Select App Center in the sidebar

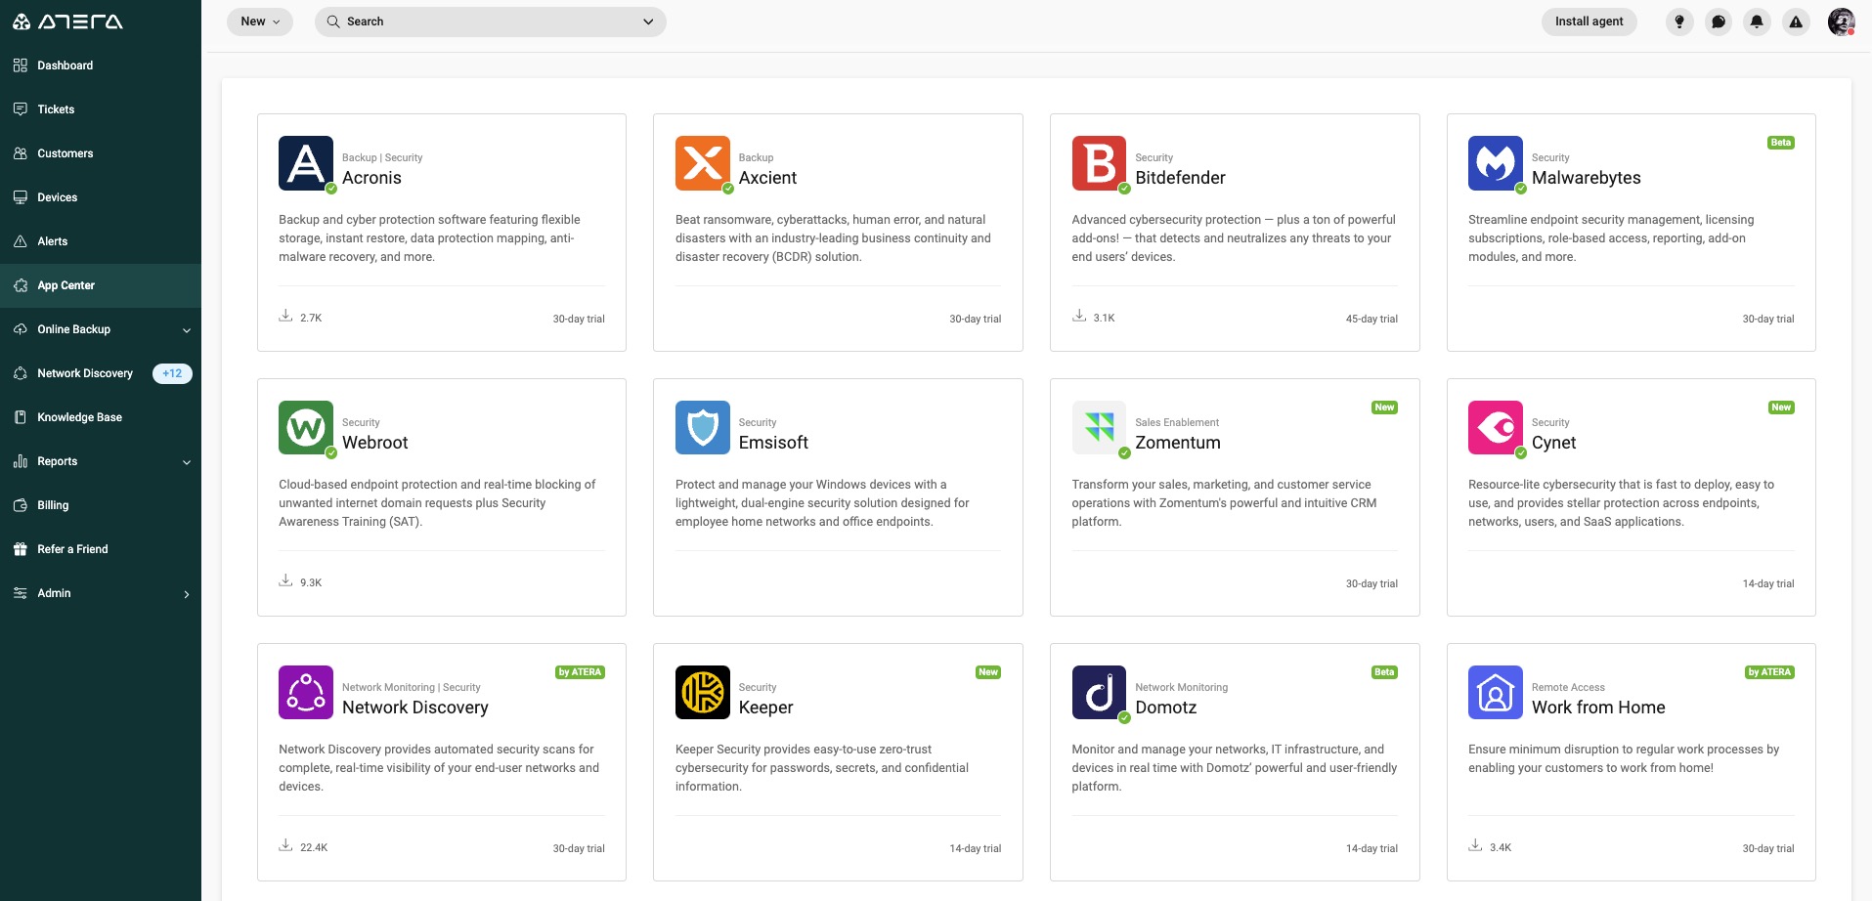point(101,285)
